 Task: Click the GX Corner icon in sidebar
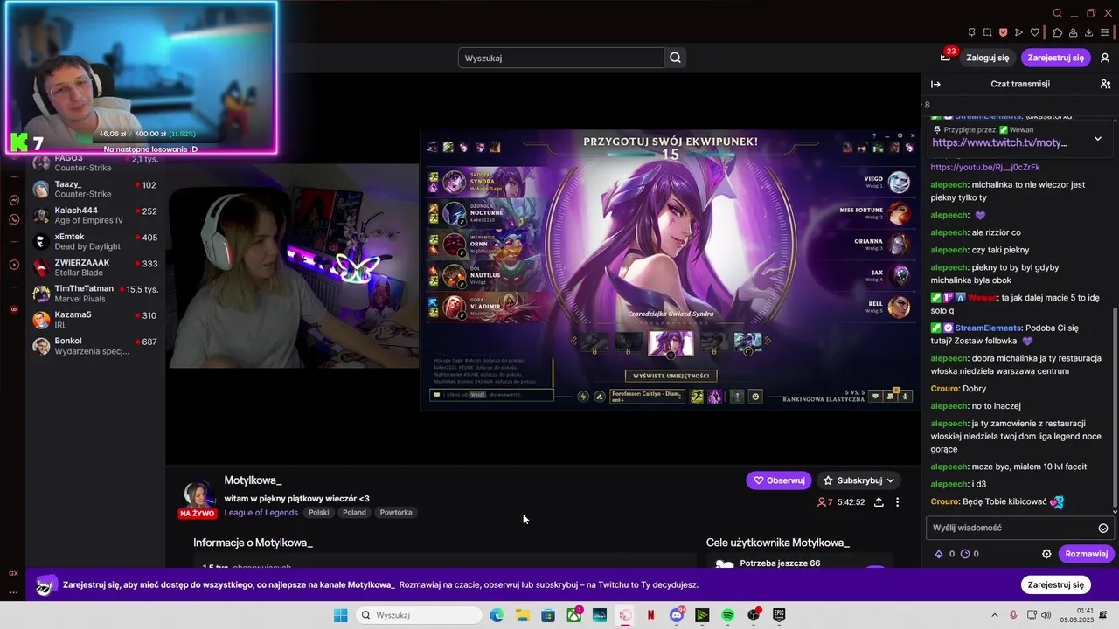[13, 573]
